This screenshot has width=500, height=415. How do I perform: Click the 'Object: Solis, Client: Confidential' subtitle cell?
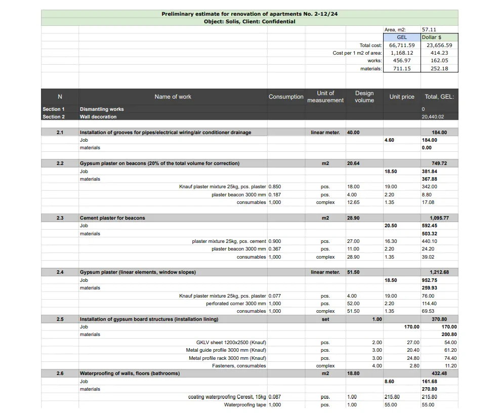251,21
